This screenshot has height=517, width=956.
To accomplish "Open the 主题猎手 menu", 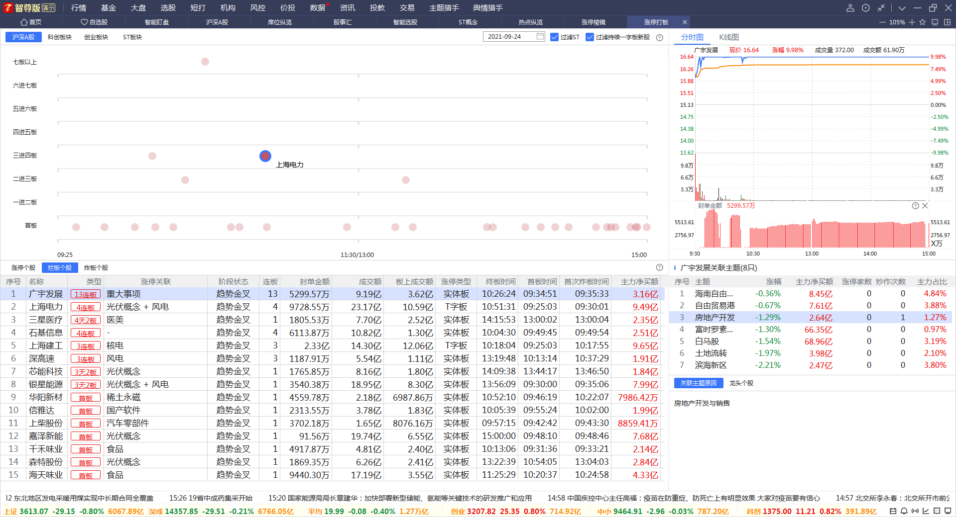I will (444, 8).
